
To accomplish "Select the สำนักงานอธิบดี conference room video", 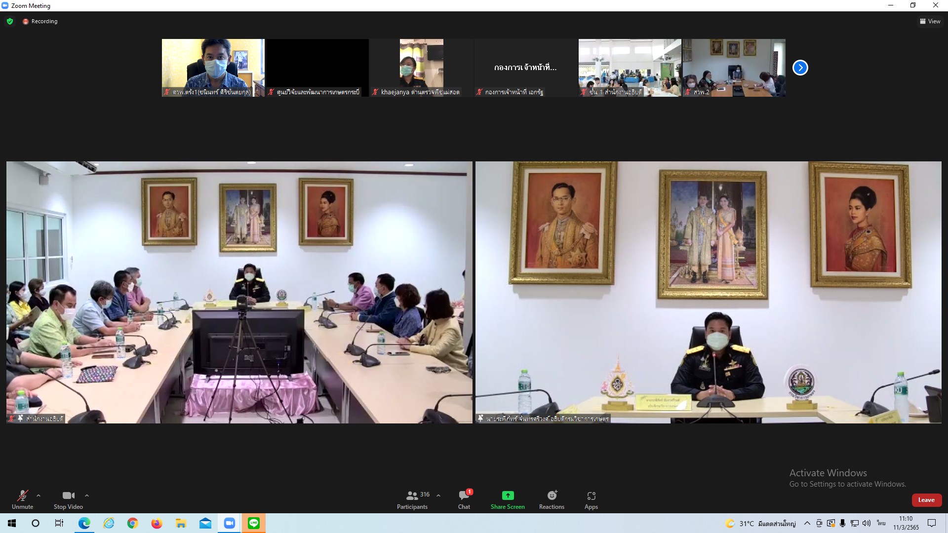I will pyautogui.click(x=239, y=292).
